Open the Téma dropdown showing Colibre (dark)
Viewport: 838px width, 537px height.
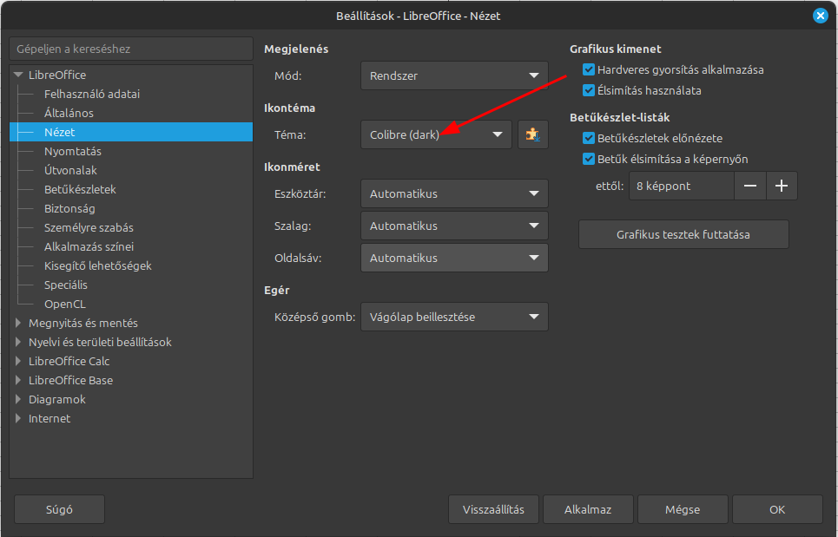436,134
